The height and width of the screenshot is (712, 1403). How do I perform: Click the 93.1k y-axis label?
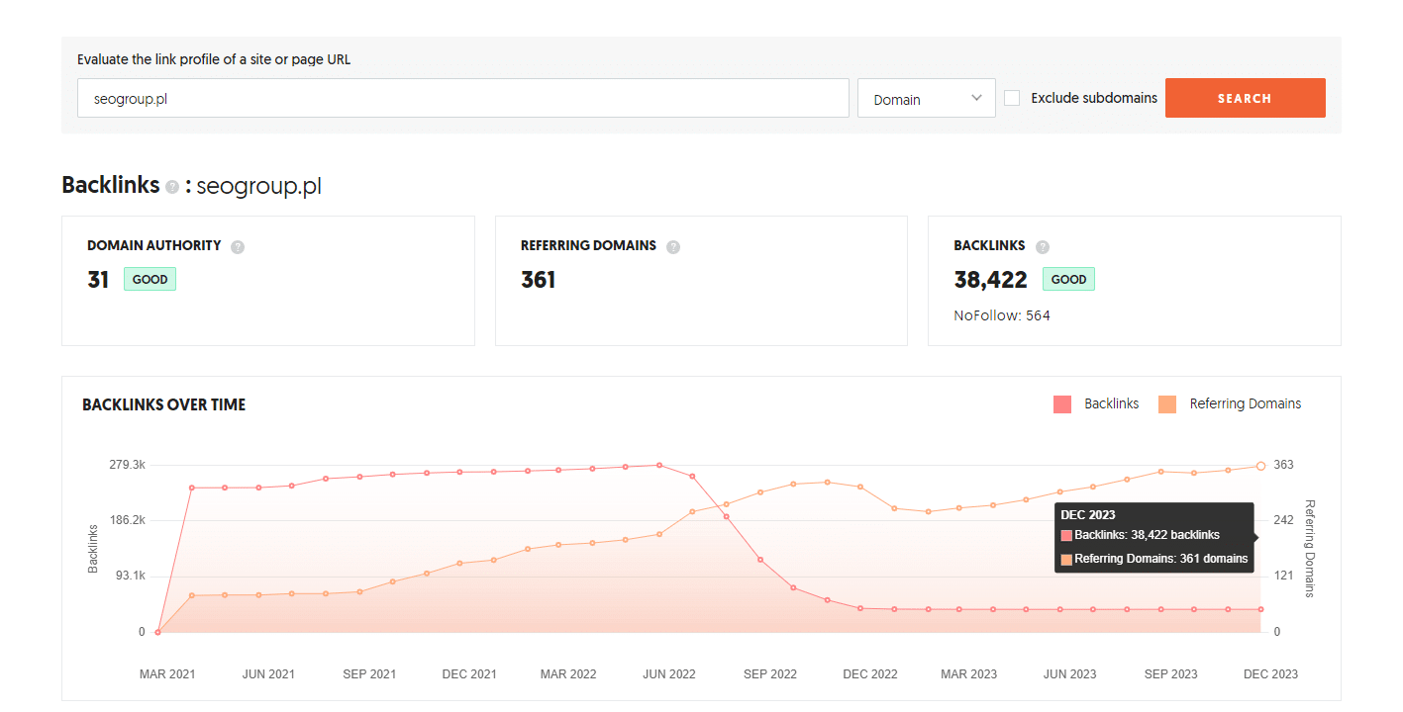(x=130, y=576)
